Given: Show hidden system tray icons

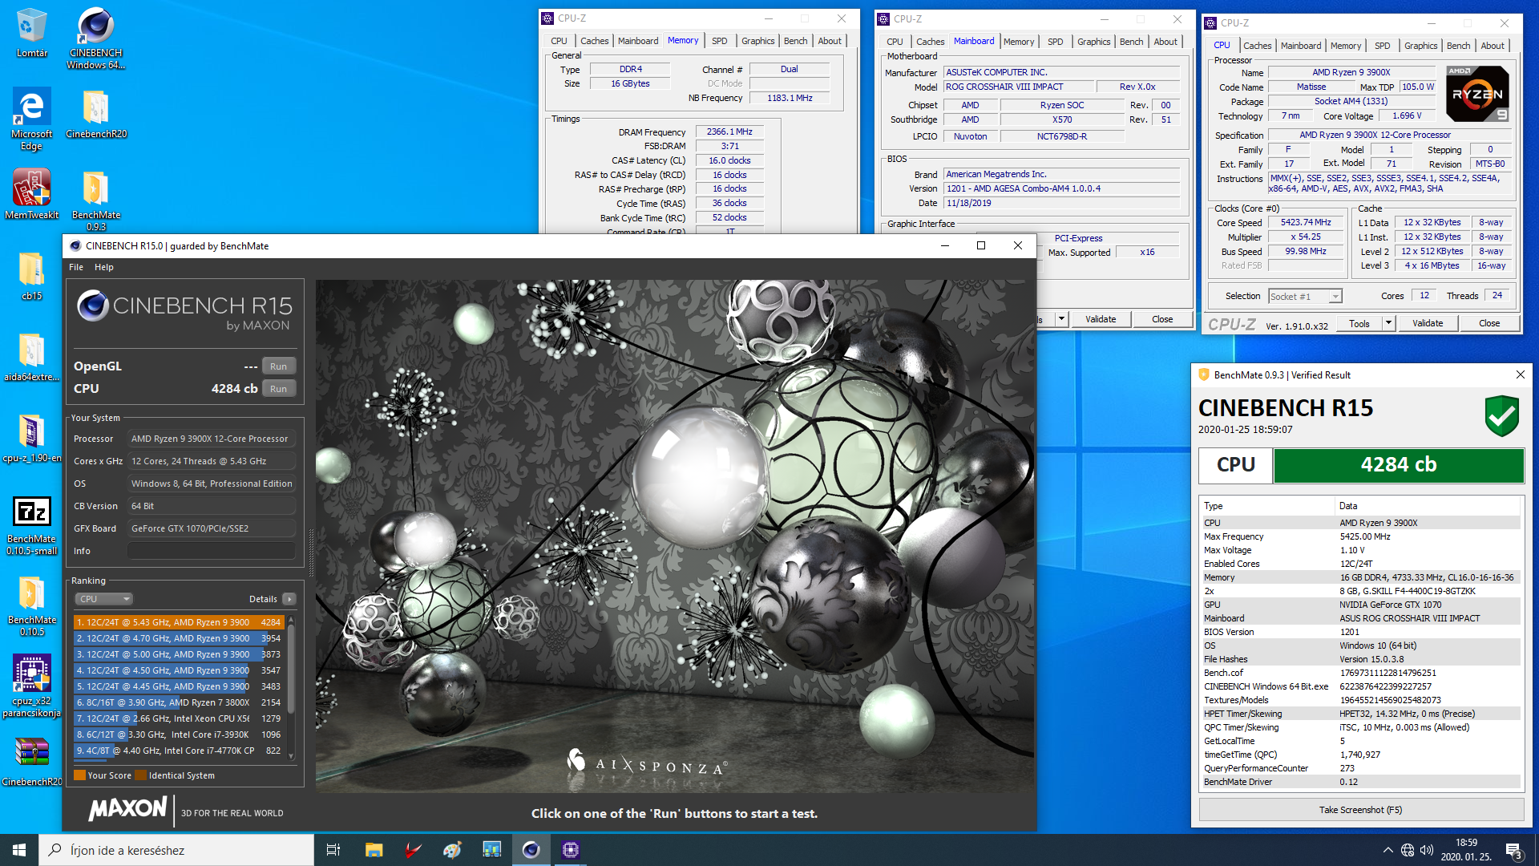Looking at the screenshot, I should click(x=1388, y=850).
